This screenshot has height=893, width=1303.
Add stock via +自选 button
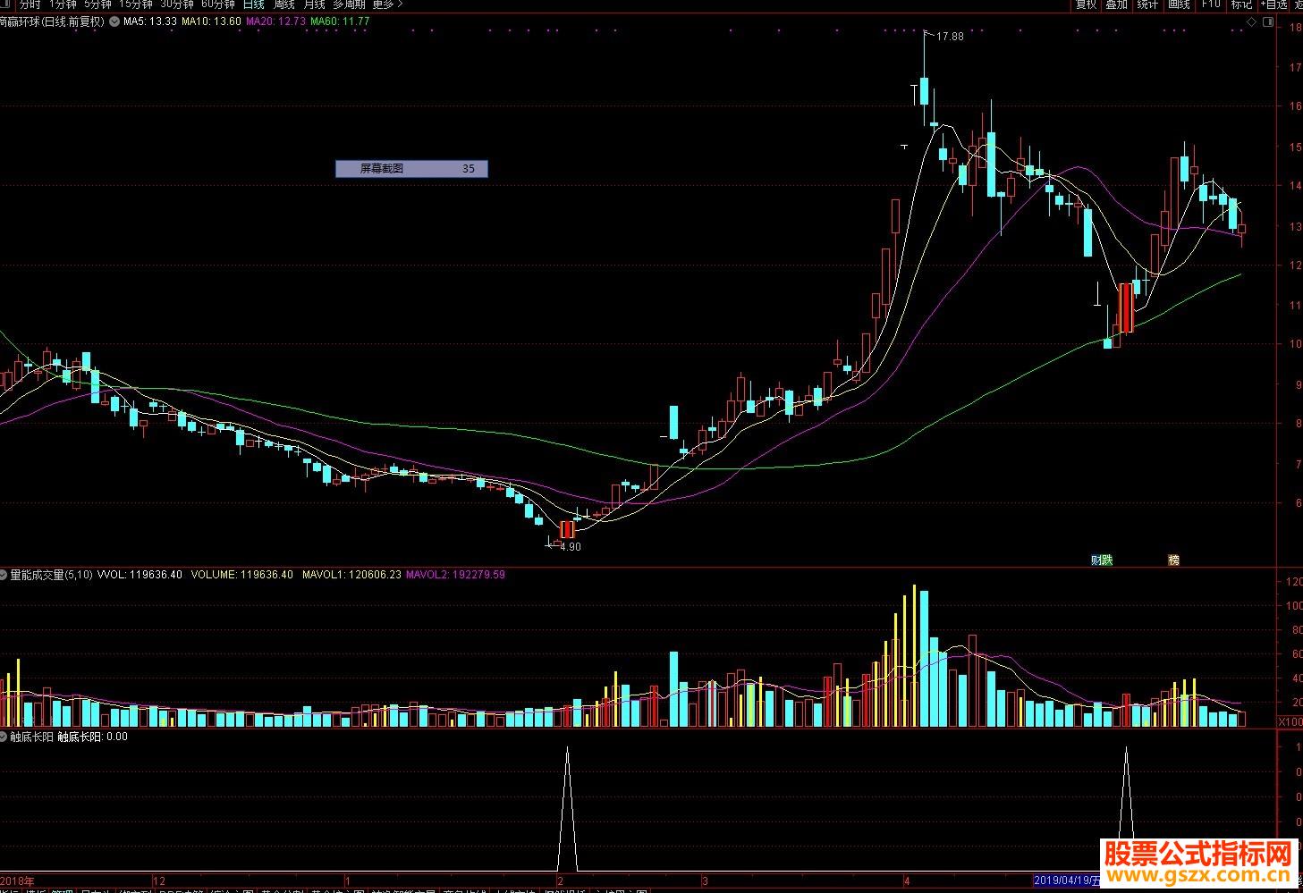point(1275,4)
